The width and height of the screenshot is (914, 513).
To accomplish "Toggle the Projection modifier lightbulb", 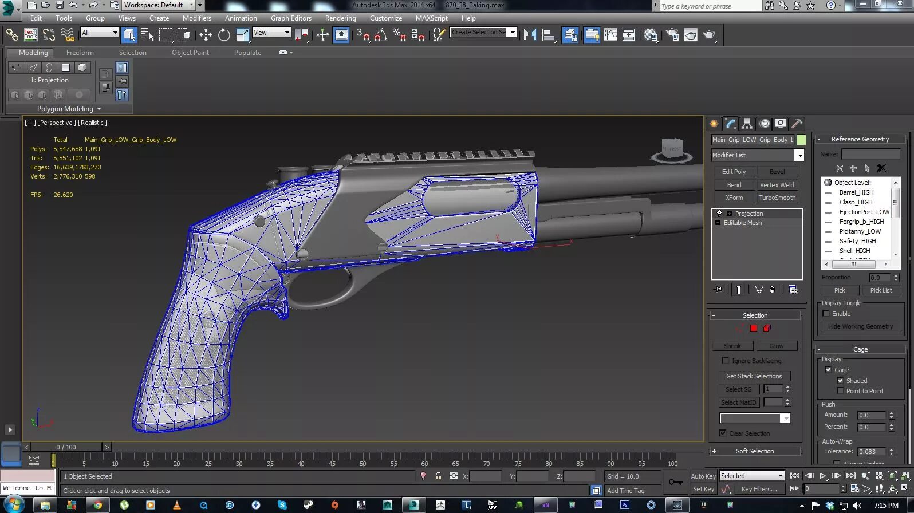I will [x=719, y=214].
